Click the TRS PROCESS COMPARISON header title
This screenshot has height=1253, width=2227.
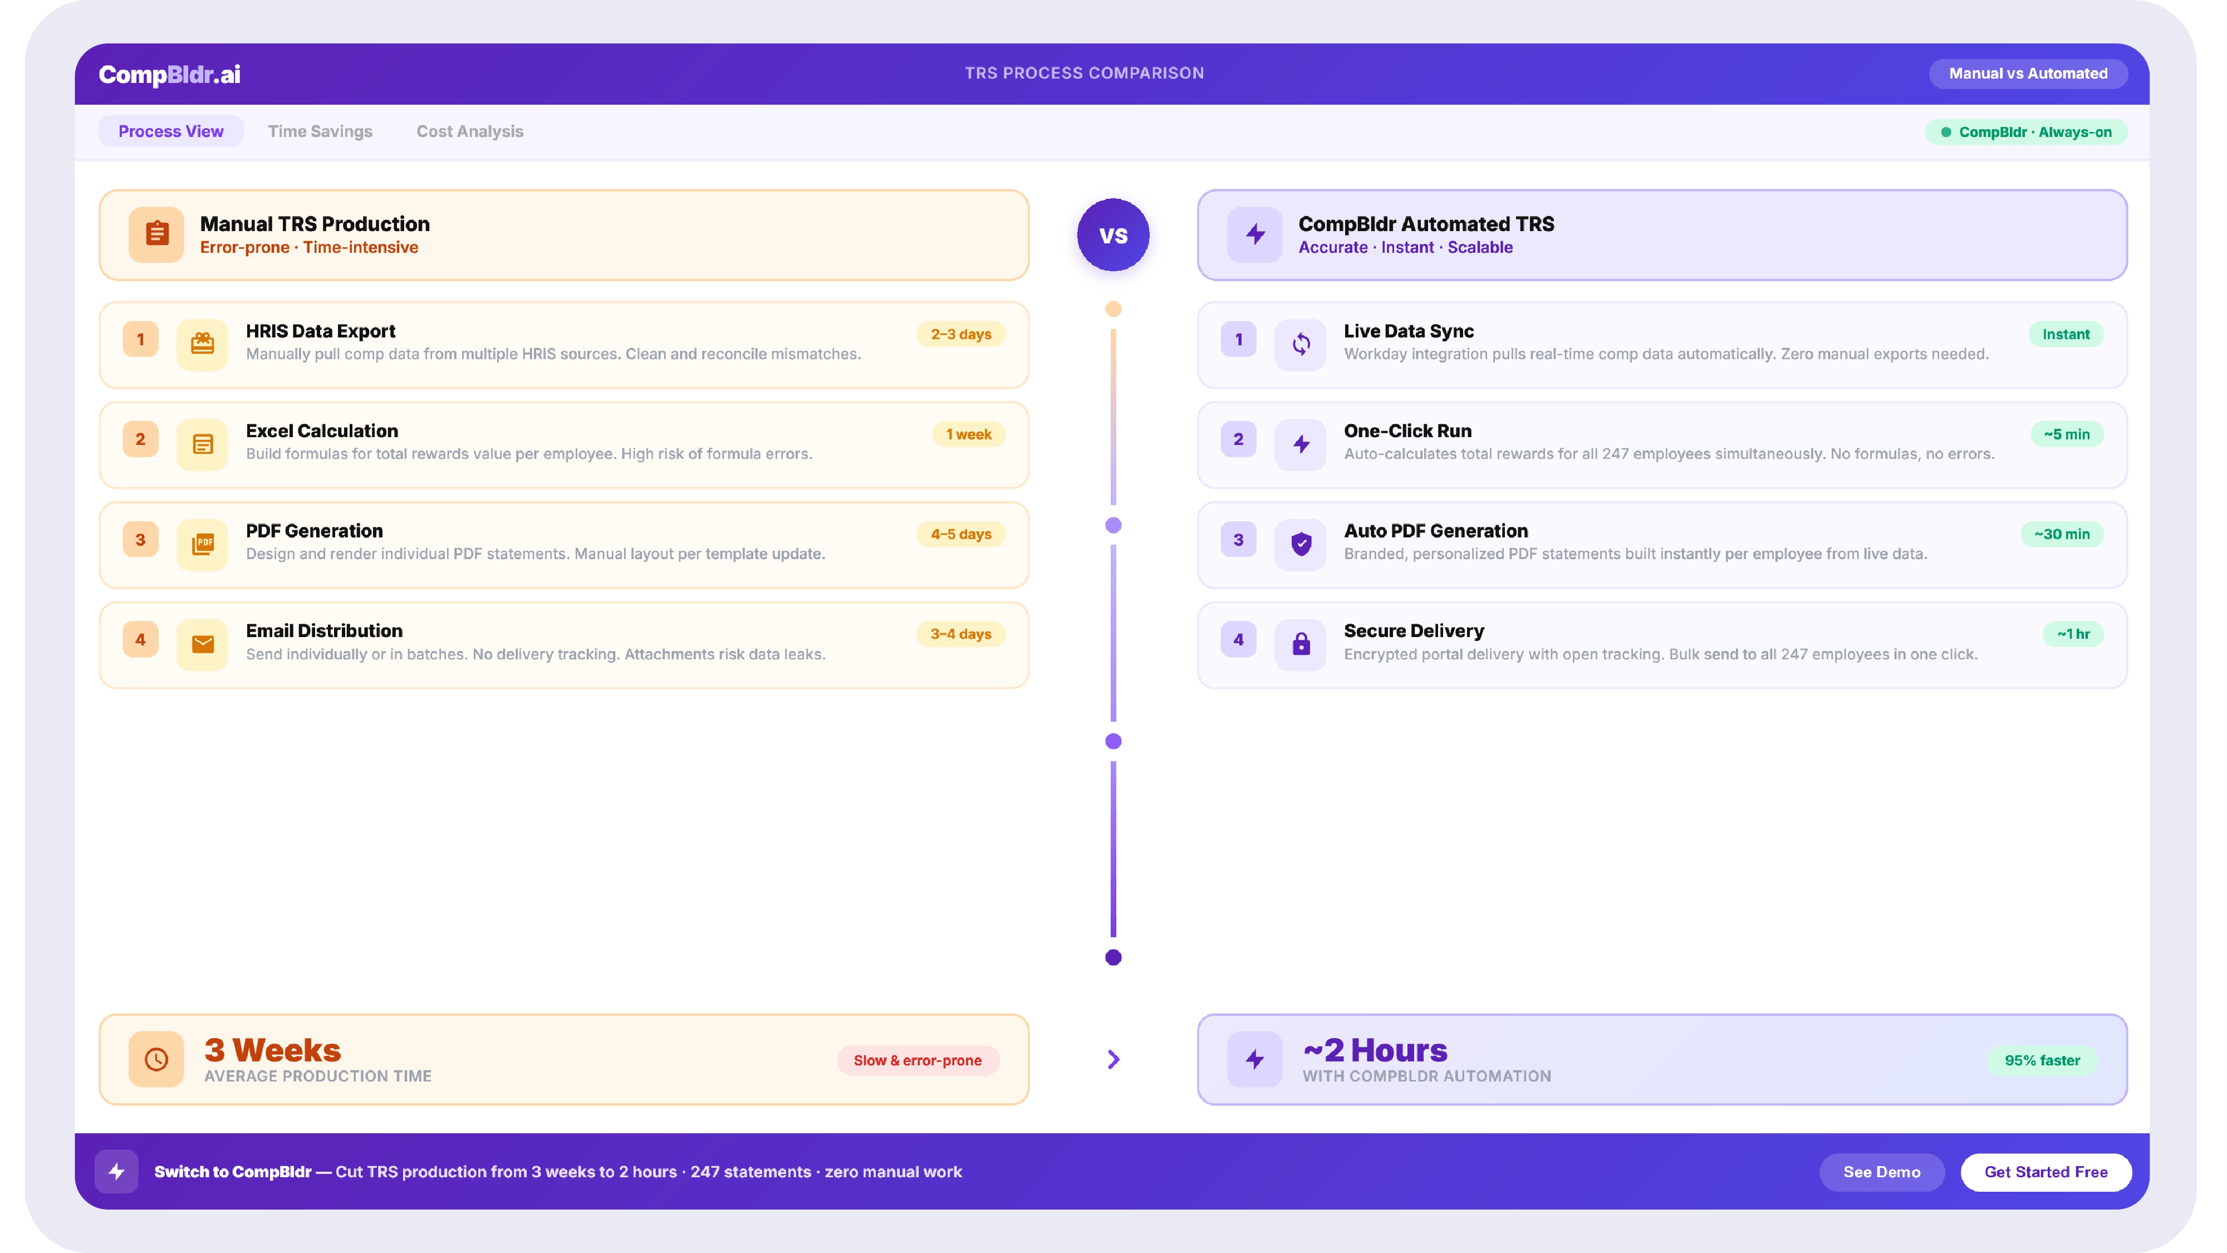[x=1084, y=74]
